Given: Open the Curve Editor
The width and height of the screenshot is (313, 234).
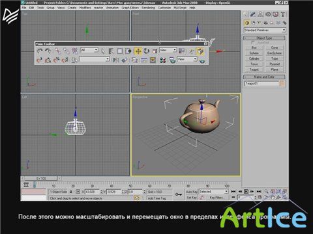Looking at the screenshot, I should [x=143, y=60].
